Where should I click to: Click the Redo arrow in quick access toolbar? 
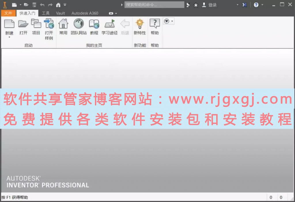pyautogui.click(x=50, y=5)
